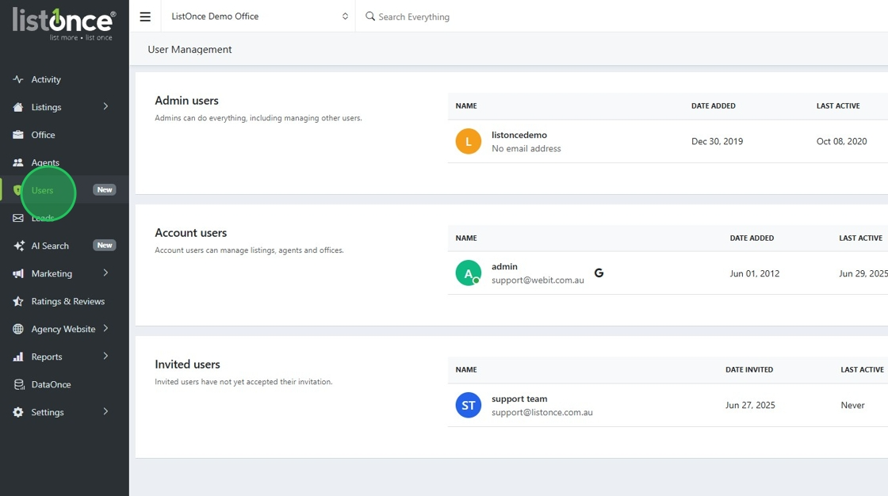Image resolution: width=888 pixels, height=496 pixels.
Task: Expand the Marketing submenu chevron
Action: point(105,273)
